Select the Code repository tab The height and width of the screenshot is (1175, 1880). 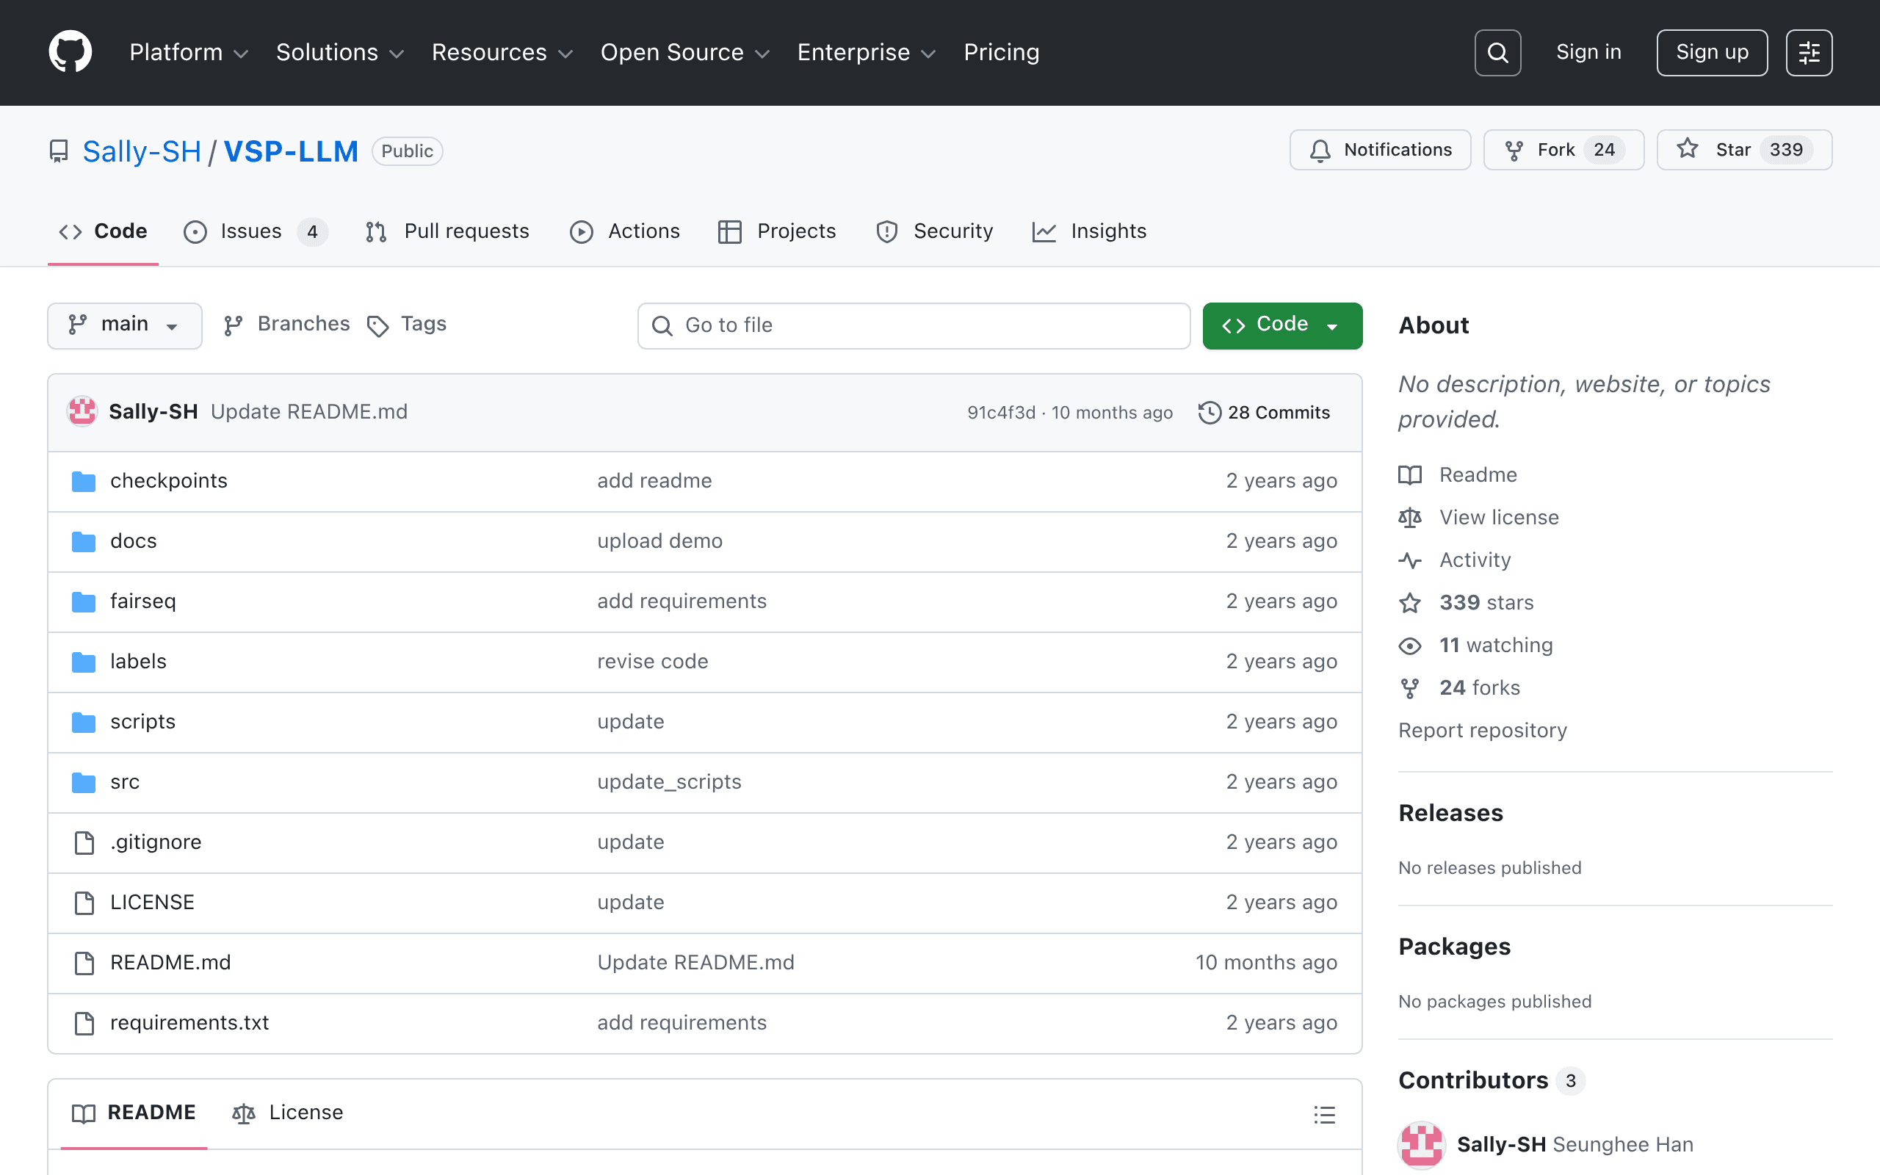coord(104,231)
